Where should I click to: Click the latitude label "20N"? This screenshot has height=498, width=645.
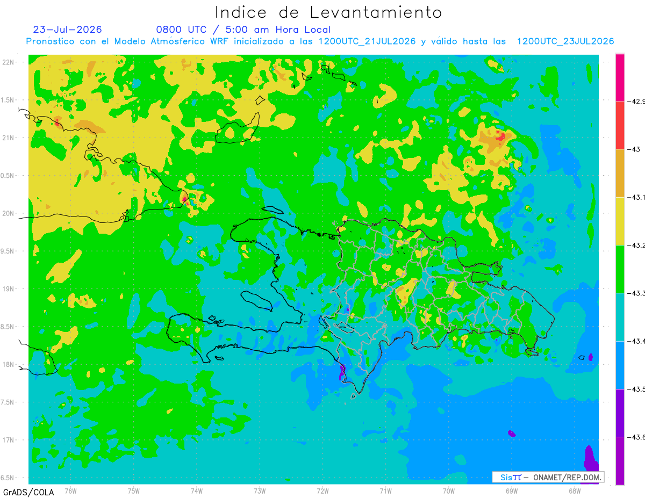coord(9,213)
